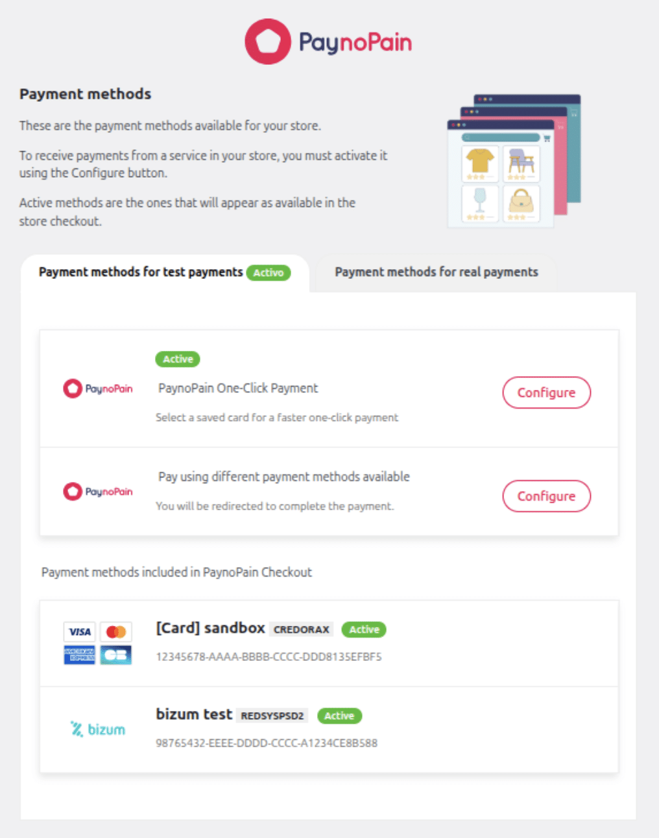Screen dimensions: 659x838
Task: Configure the redirect payment methods option
Action: tap(546, 496)
